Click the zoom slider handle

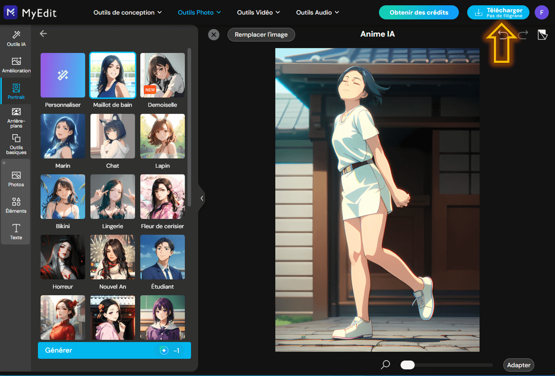pos(408,365)
